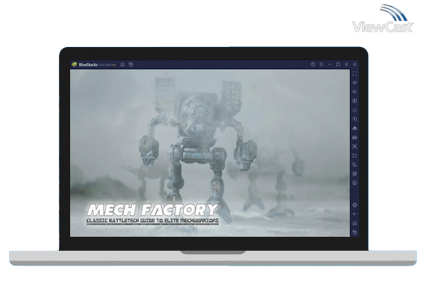Screen dimensions: 422x290
Task: Open the home tab icon in title bar
Action: tap(123, 64)
